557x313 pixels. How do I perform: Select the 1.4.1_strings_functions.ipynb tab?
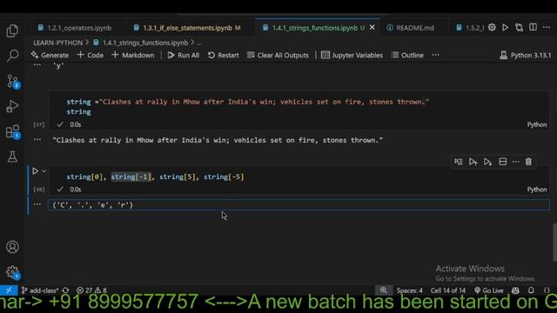pos(314,28)
